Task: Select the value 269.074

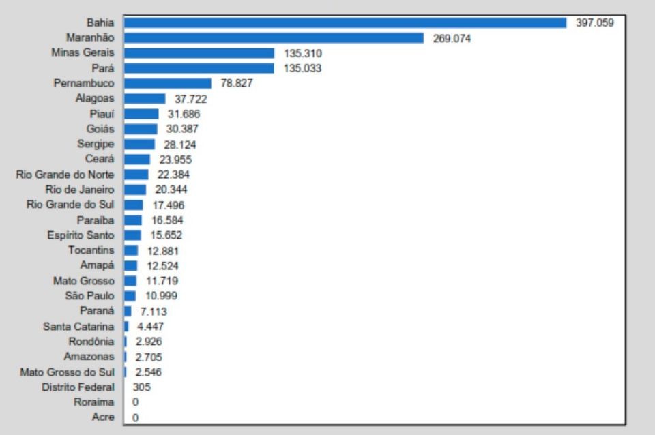Action: 452,38
